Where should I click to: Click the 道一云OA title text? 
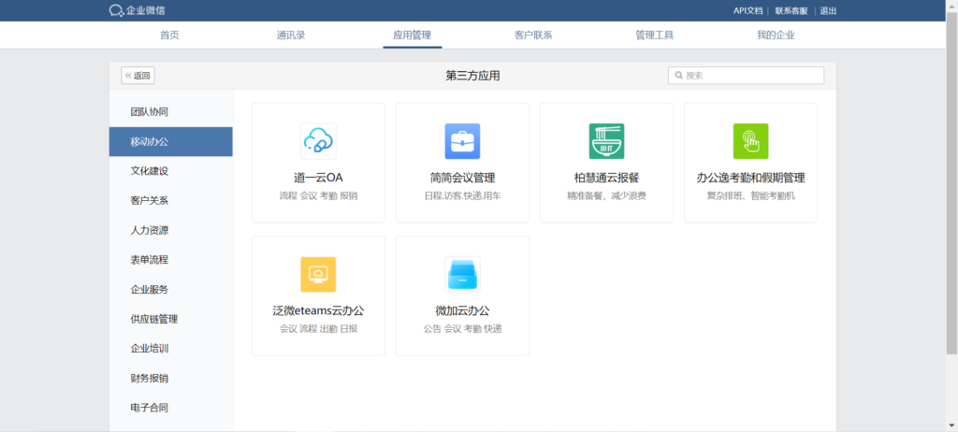coord(318,178)
